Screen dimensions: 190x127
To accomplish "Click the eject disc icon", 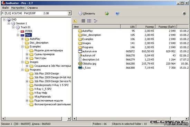I will (x=184, y=13).
